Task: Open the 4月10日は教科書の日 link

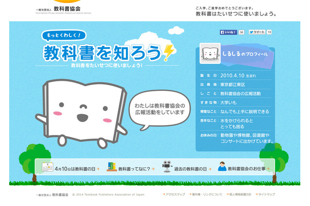Action: coord(75,169)
